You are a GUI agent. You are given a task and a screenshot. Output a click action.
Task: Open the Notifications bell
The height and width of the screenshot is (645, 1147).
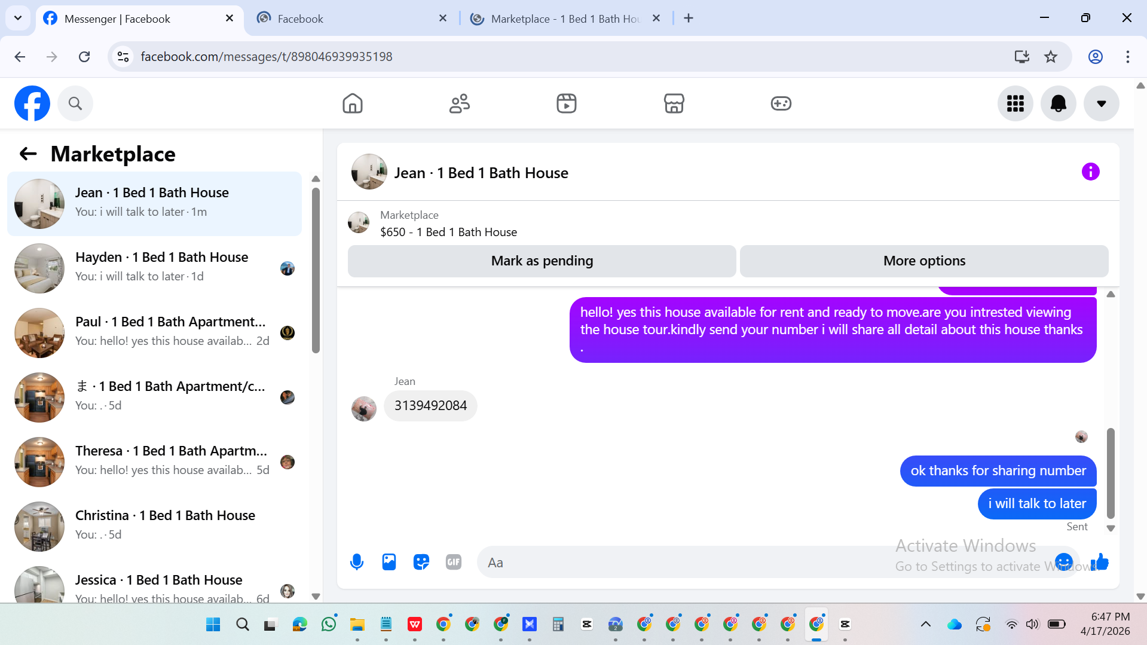coord(1059,103)
